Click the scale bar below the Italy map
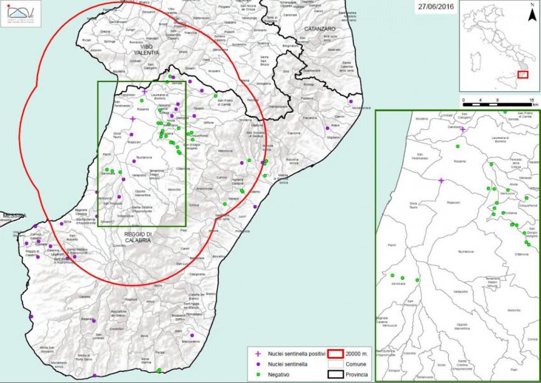Viewport: 541px width, 383px height. (x=498, y=104)
